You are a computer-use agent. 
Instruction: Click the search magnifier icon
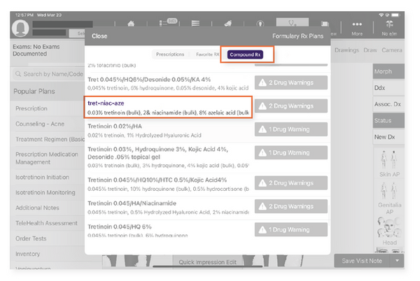coord(18,74)
